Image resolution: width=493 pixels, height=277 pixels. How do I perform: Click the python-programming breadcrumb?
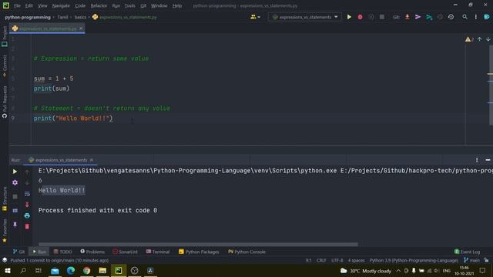tap(28, 17)
